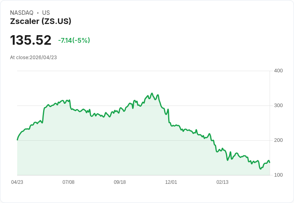Click the 300 y-axis label
Viewport: 294px width, 203px height.
278,105
